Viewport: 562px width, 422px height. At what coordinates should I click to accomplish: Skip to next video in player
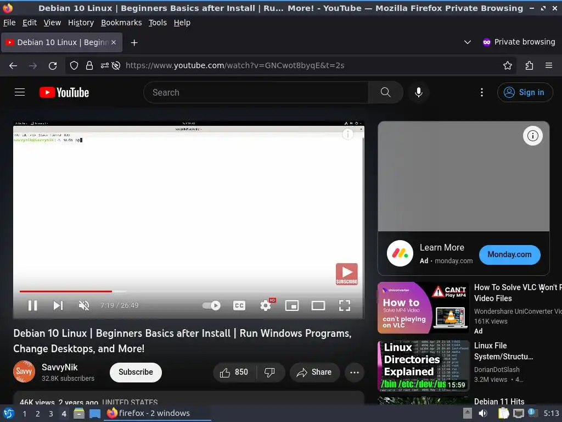(x=58, y=306)
